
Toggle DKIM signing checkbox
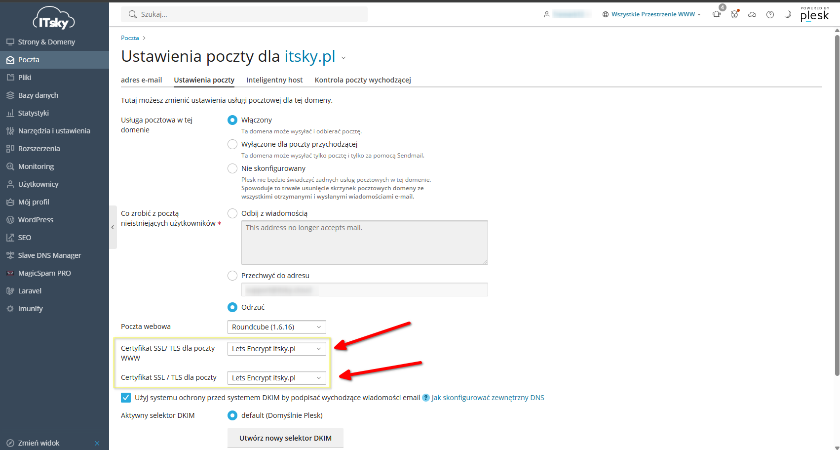[126, 398]
